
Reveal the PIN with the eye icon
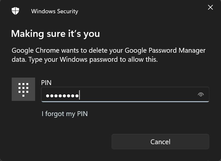click(201, 94)
